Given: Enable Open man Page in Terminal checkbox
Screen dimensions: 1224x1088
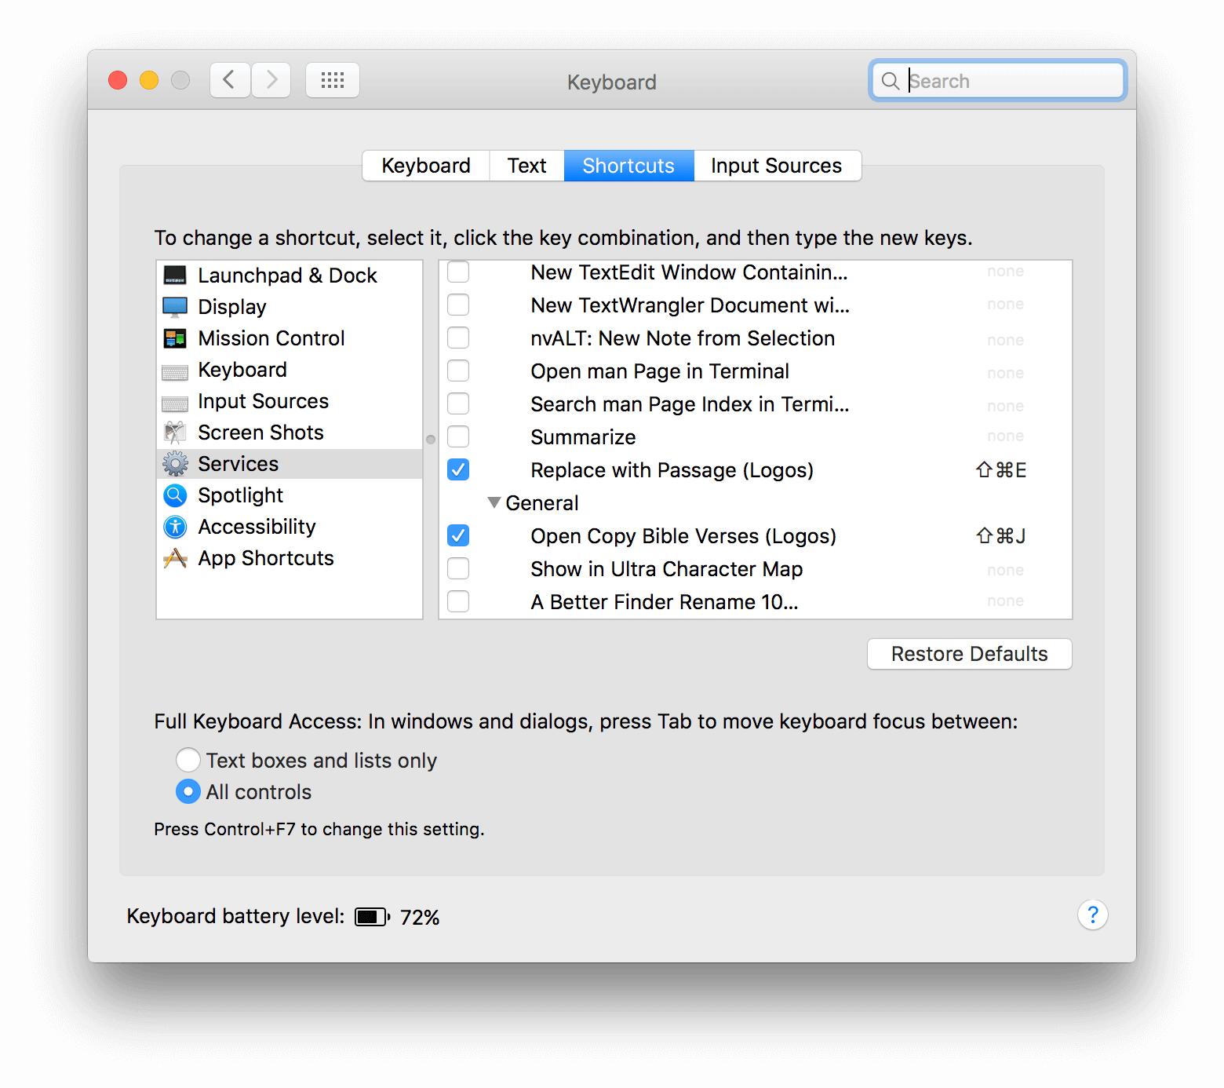Looking at the screenshot, I should [458, 371].
